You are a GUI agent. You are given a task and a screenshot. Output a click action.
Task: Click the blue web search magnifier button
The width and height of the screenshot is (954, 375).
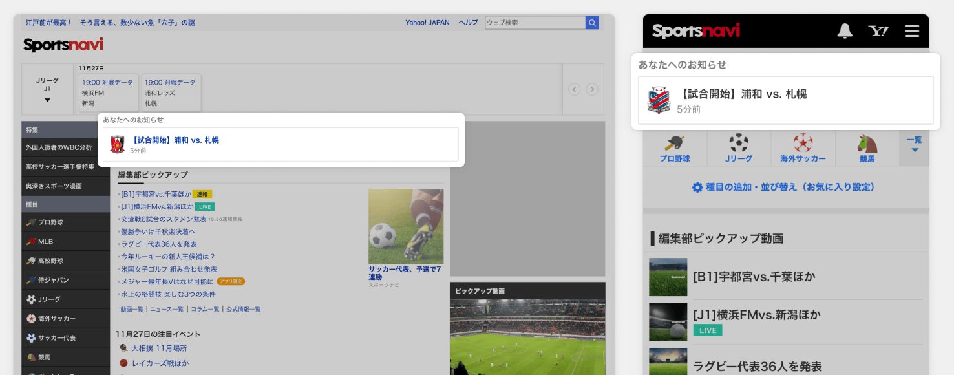592,23
